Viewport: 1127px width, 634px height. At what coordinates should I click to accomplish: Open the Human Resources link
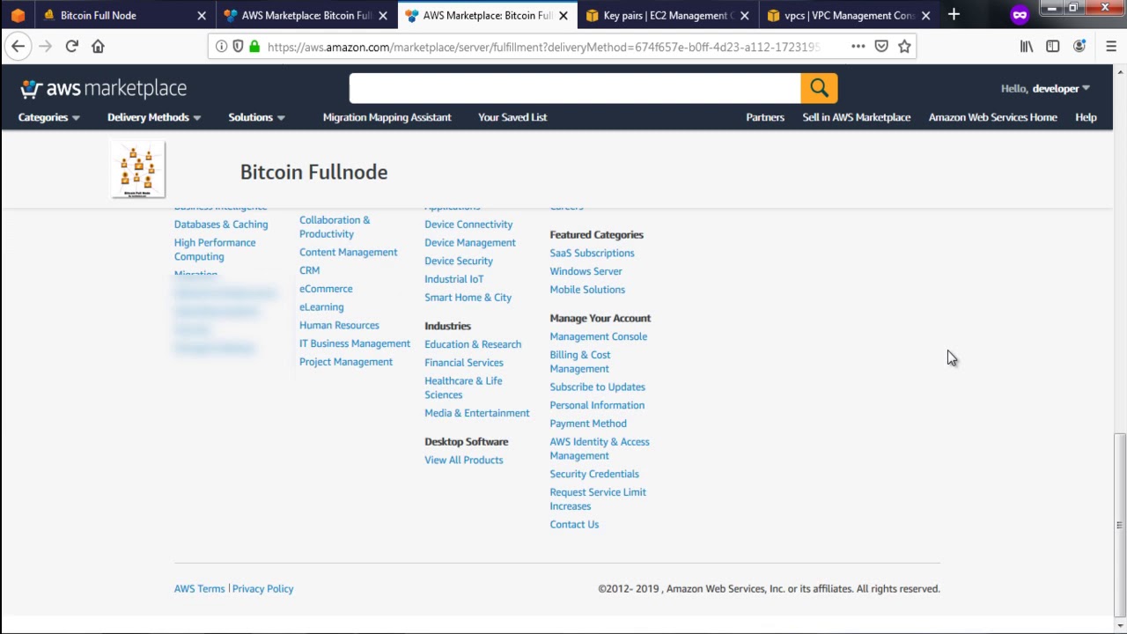(339, 326)
